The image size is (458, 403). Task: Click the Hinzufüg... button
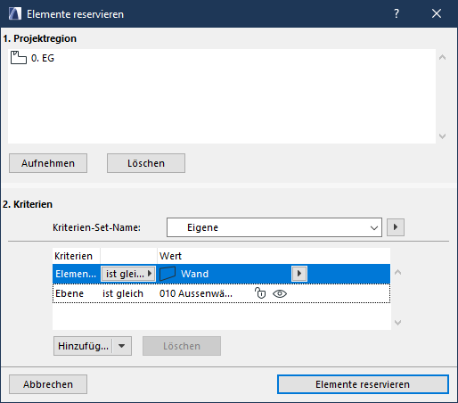pos(83,346)
